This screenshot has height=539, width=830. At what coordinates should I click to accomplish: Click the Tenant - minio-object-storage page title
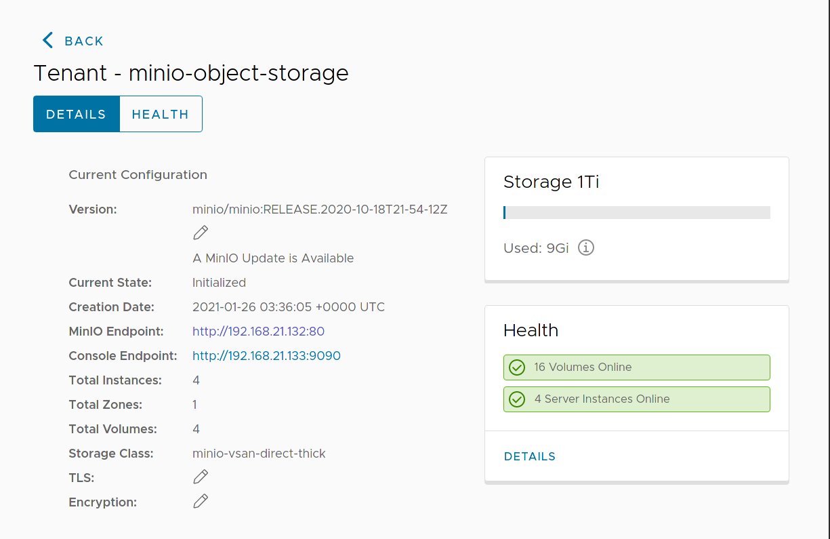point(191,73)
